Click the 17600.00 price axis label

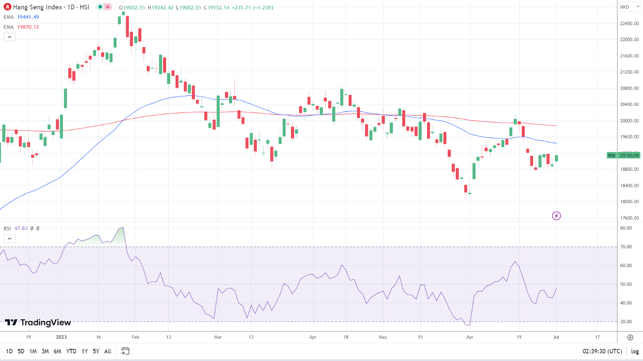(x=630, y=218)
